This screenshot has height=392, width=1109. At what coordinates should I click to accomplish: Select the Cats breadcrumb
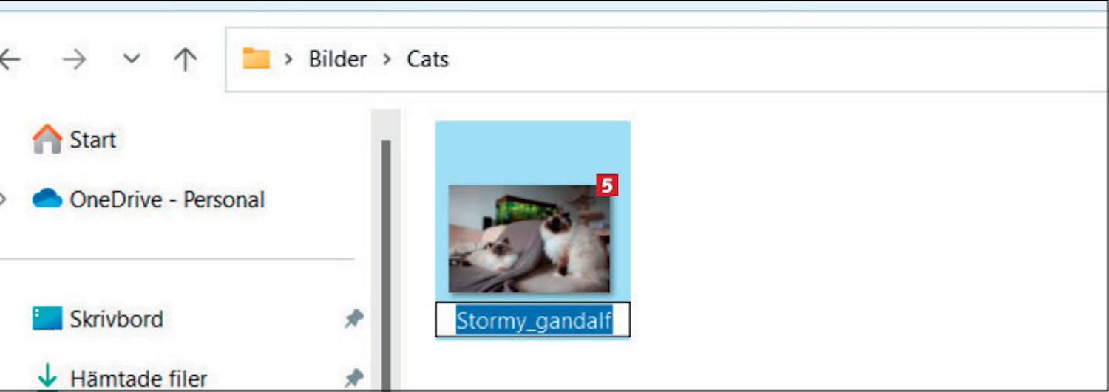(427, 59)
